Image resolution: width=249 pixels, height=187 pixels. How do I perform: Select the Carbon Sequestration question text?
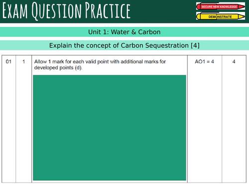[x=124, y=45]
